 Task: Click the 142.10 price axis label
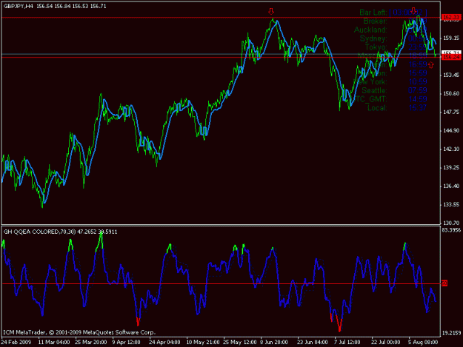[x=451, y=149]
